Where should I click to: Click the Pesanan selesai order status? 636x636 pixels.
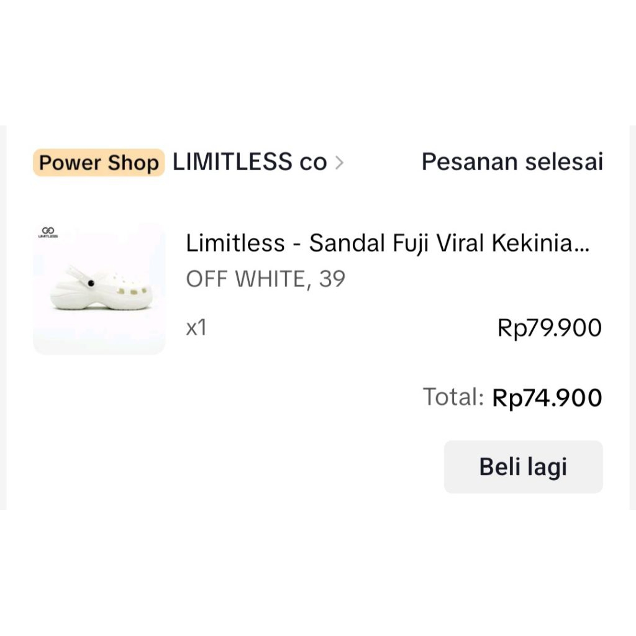[x=512, y=162]
